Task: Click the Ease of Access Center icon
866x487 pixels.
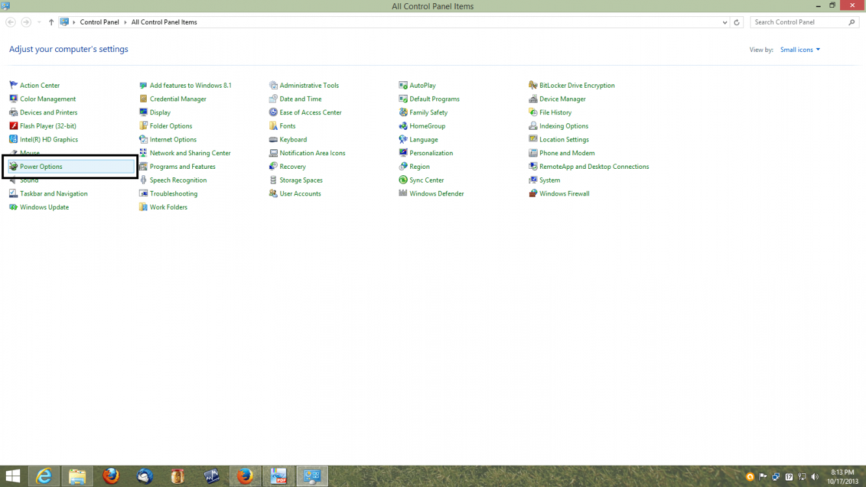Action: coord(273,112)
